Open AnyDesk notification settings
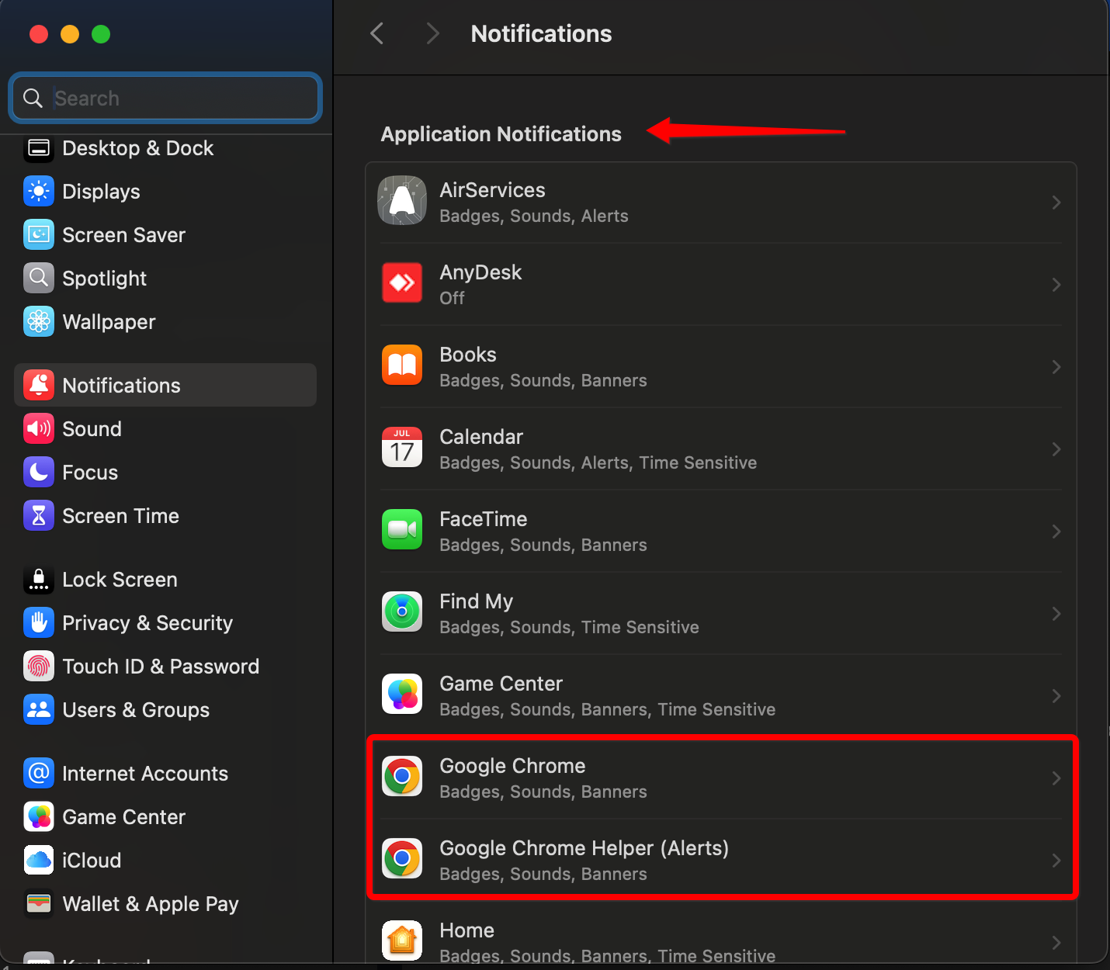The height and width of the screenshot is (970, 1110). [721, 284]
